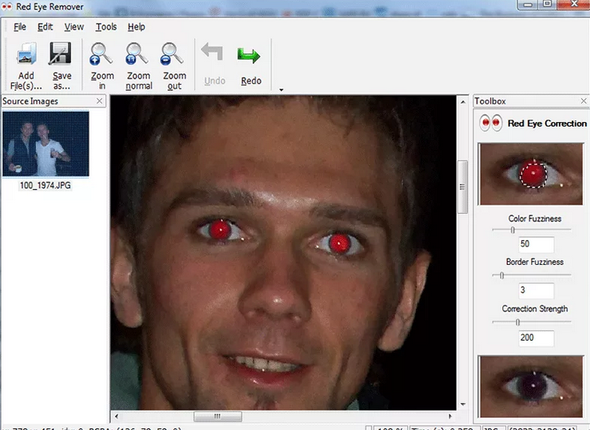Click the red eye selection preview image
This screenshot has width=590, height=430.
[x=531, y=174]
